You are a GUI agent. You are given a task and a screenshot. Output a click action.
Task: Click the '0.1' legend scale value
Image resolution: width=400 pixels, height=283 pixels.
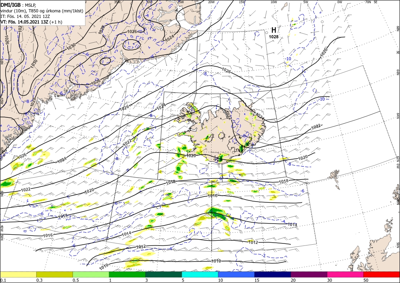point(2,280)
